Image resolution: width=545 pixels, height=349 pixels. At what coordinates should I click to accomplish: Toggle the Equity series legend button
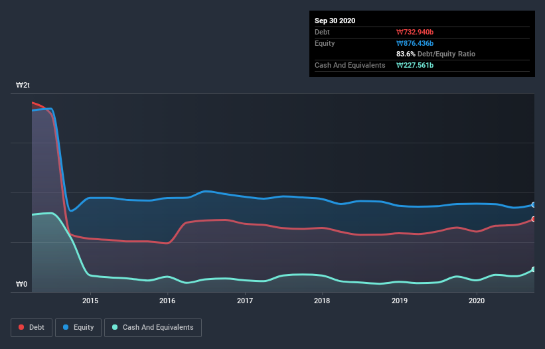[78, 328]
